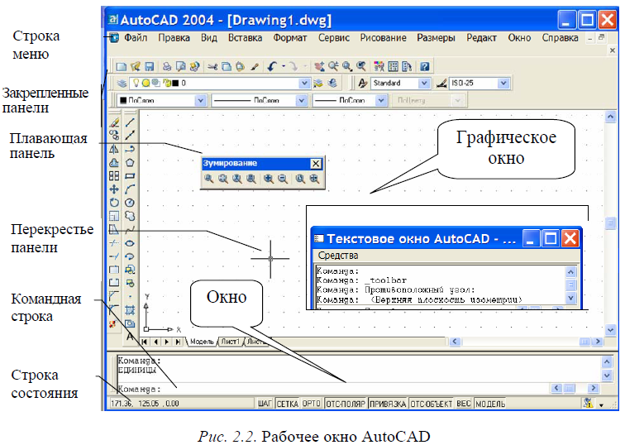Open the Вставка menu
Viewport: 625px width, 445px height.
[x=246, y=38]
